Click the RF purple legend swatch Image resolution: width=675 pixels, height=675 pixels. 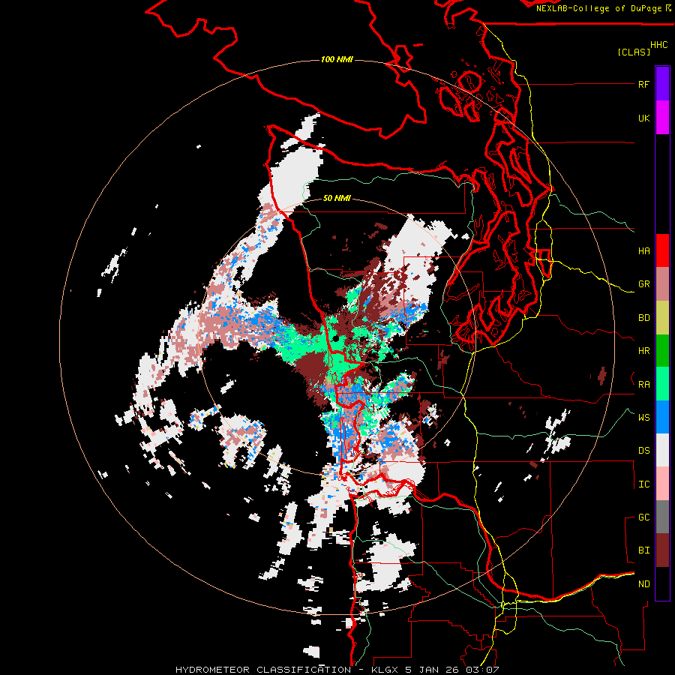662,84
